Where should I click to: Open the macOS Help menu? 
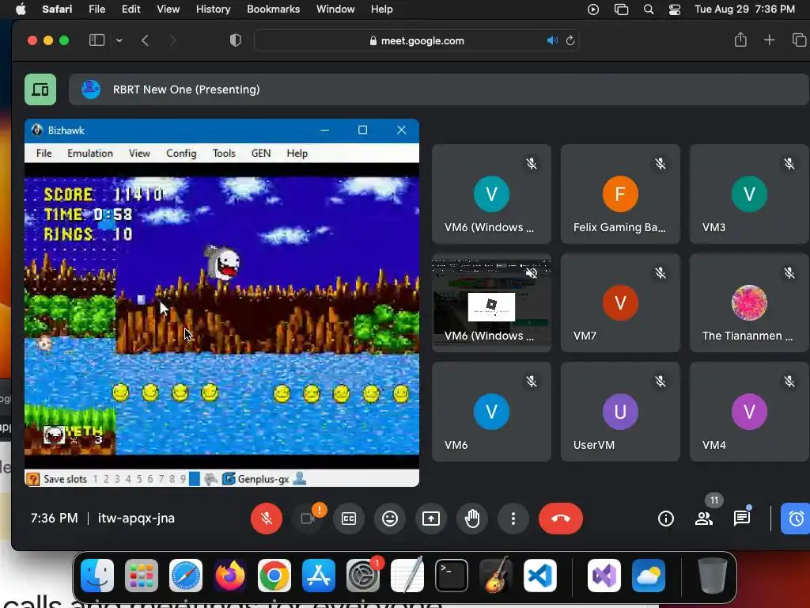382,9
